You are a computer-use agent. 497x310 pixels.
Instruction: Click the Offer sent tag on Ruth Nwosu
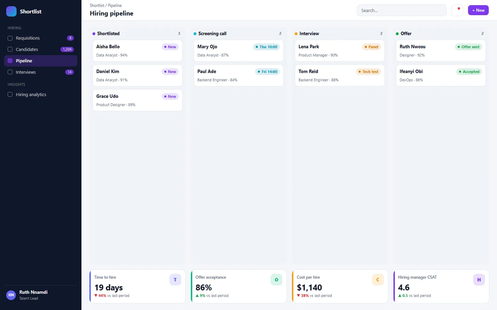468,47
